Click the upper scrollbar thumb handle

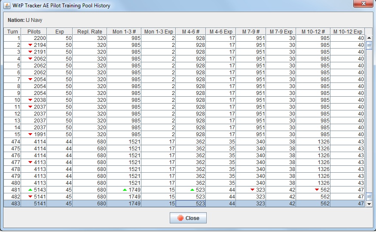pos(369,45)
